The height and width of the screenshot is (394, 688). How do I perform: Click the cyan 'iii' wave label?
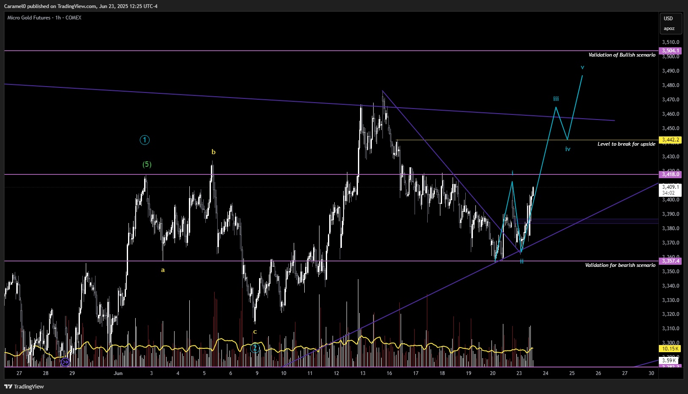click(556, 99)
